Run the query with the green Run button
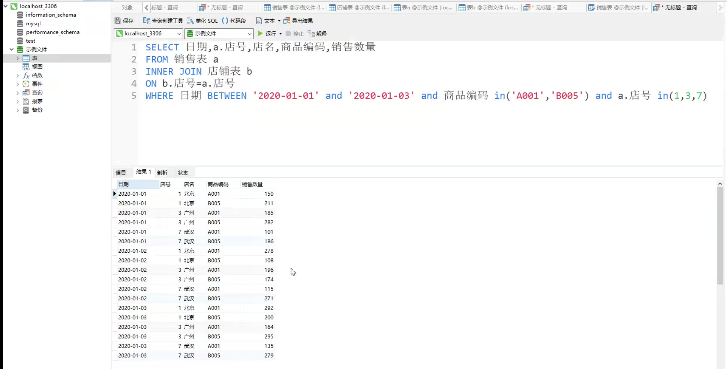The height and width of the screenshot is (369, 727). pos(266,33)
